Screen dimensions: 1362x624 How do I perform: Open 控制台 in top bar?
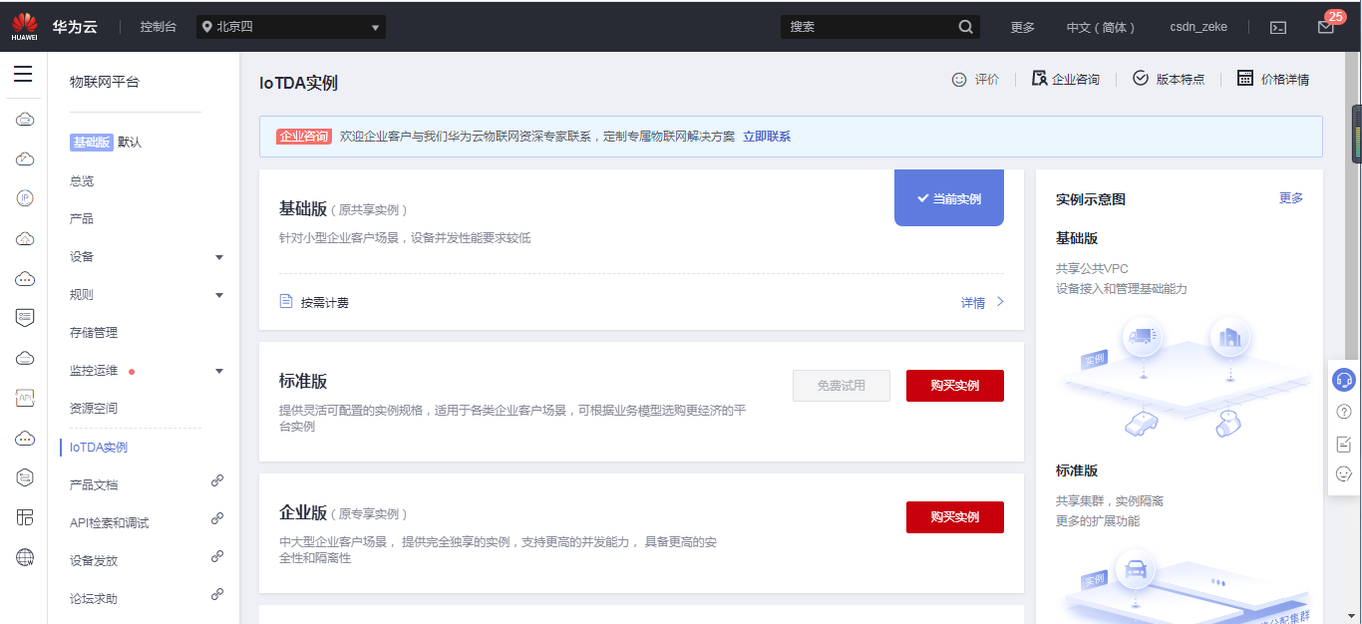click(159, 27)
